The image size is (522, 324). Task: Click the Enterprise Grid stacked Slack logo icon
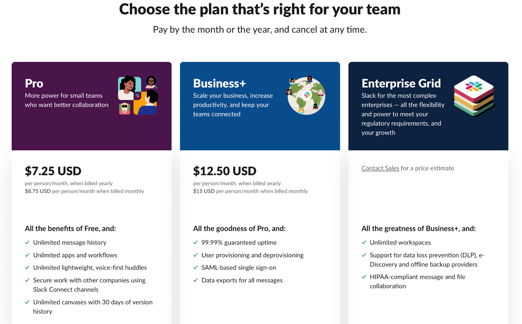coord(474,96)
